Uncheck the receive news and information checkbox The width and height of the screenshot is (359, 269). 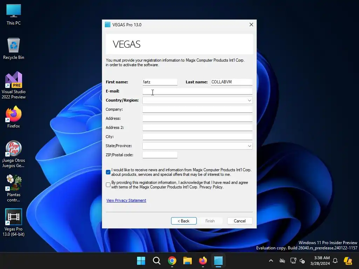(108, 172)
